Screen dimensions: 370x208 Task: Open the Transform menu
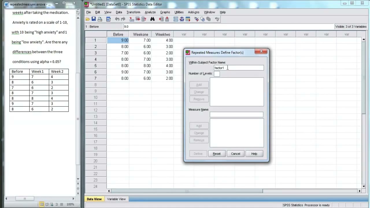[133, 12]
